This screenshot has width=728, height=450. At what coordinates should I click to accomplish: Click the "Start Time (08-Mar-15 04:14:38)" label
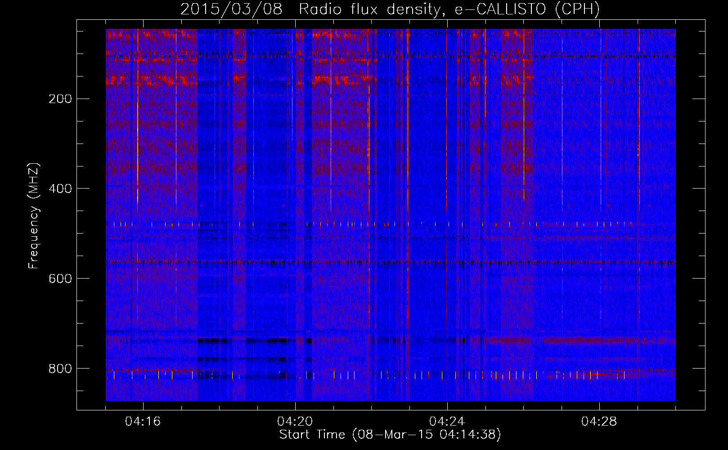(x=390, y=435)
